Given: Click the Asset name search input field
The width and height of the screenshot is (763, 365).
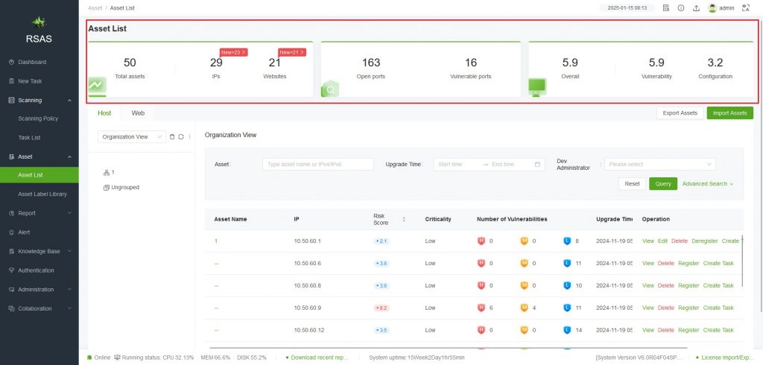Looking at the screenshot, I should 317,165.
